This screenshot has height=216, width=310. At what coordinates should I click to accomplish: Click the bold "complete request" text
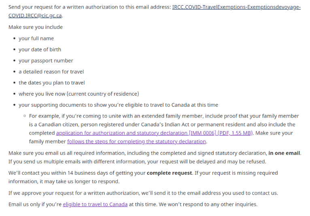170,173
